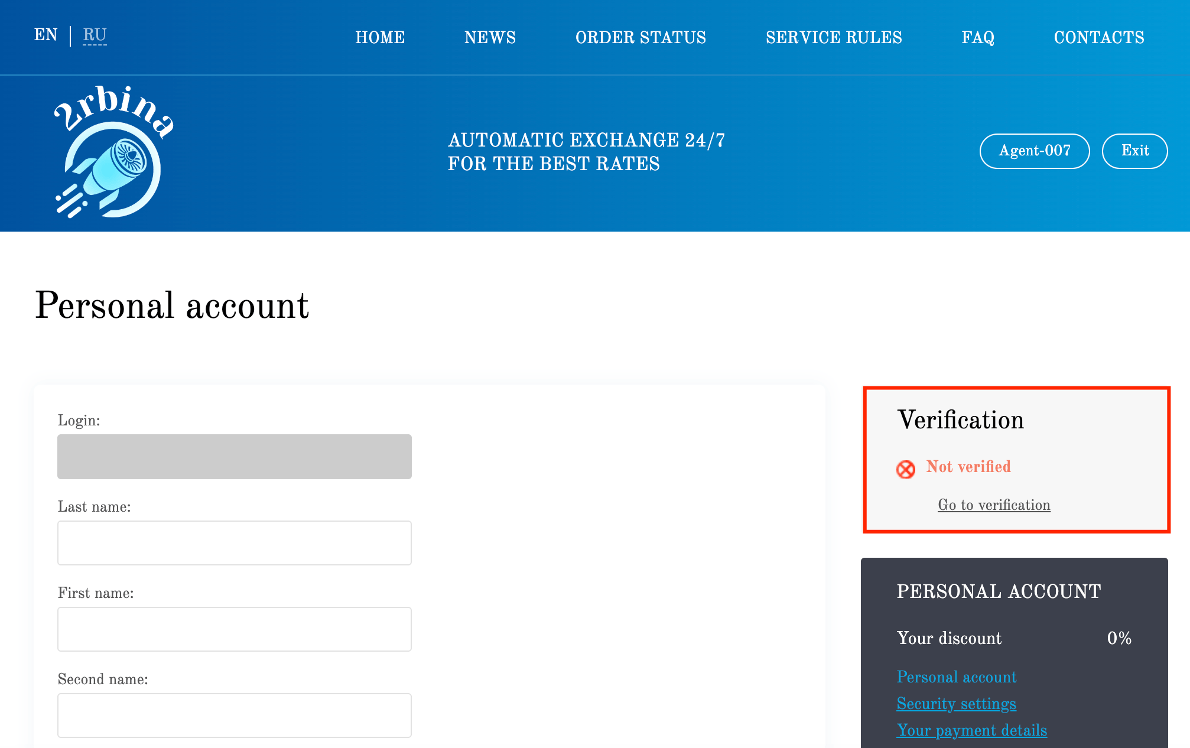The image size is (1190, 748).
Task: Focus the Last name input field
Action: click(235, 543)
